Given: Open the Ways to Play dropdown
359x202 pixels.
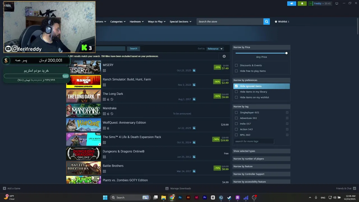Looking at the screenshot, I should (x=157, y=22).
